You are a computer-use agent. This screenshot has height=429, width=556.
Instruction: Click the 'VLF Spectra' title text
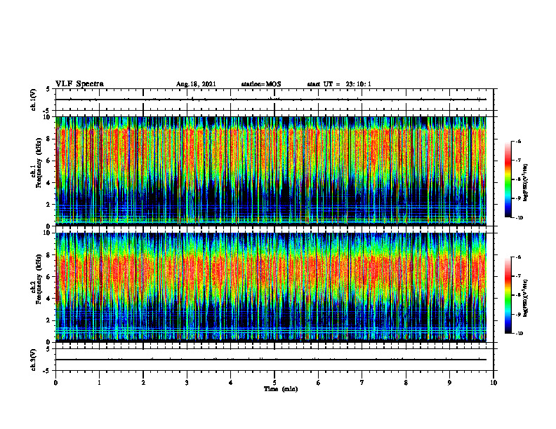click(x=79, y=84)
